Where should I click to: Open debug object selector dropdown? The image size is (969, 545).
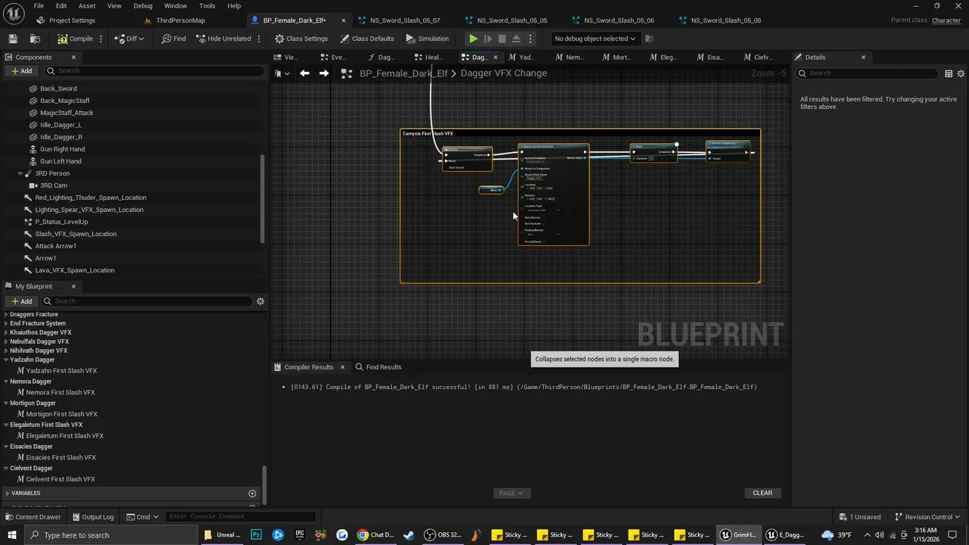(594, 39)
